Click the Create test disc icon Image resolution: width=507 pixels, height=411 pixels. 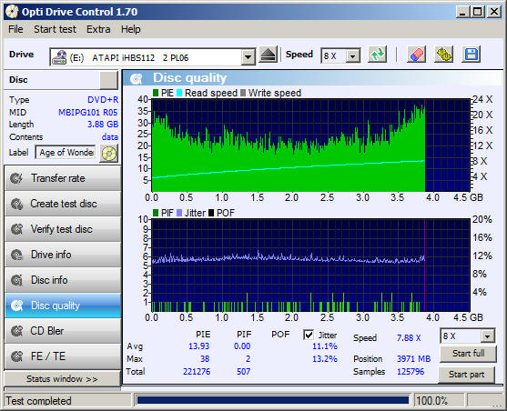pyautogui.click(x=16, y=204)
